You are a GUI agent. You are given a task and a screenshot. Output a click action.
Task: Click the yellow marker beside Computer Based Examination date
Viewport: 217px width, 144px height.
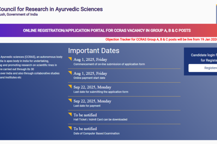[x=70, y=128]
